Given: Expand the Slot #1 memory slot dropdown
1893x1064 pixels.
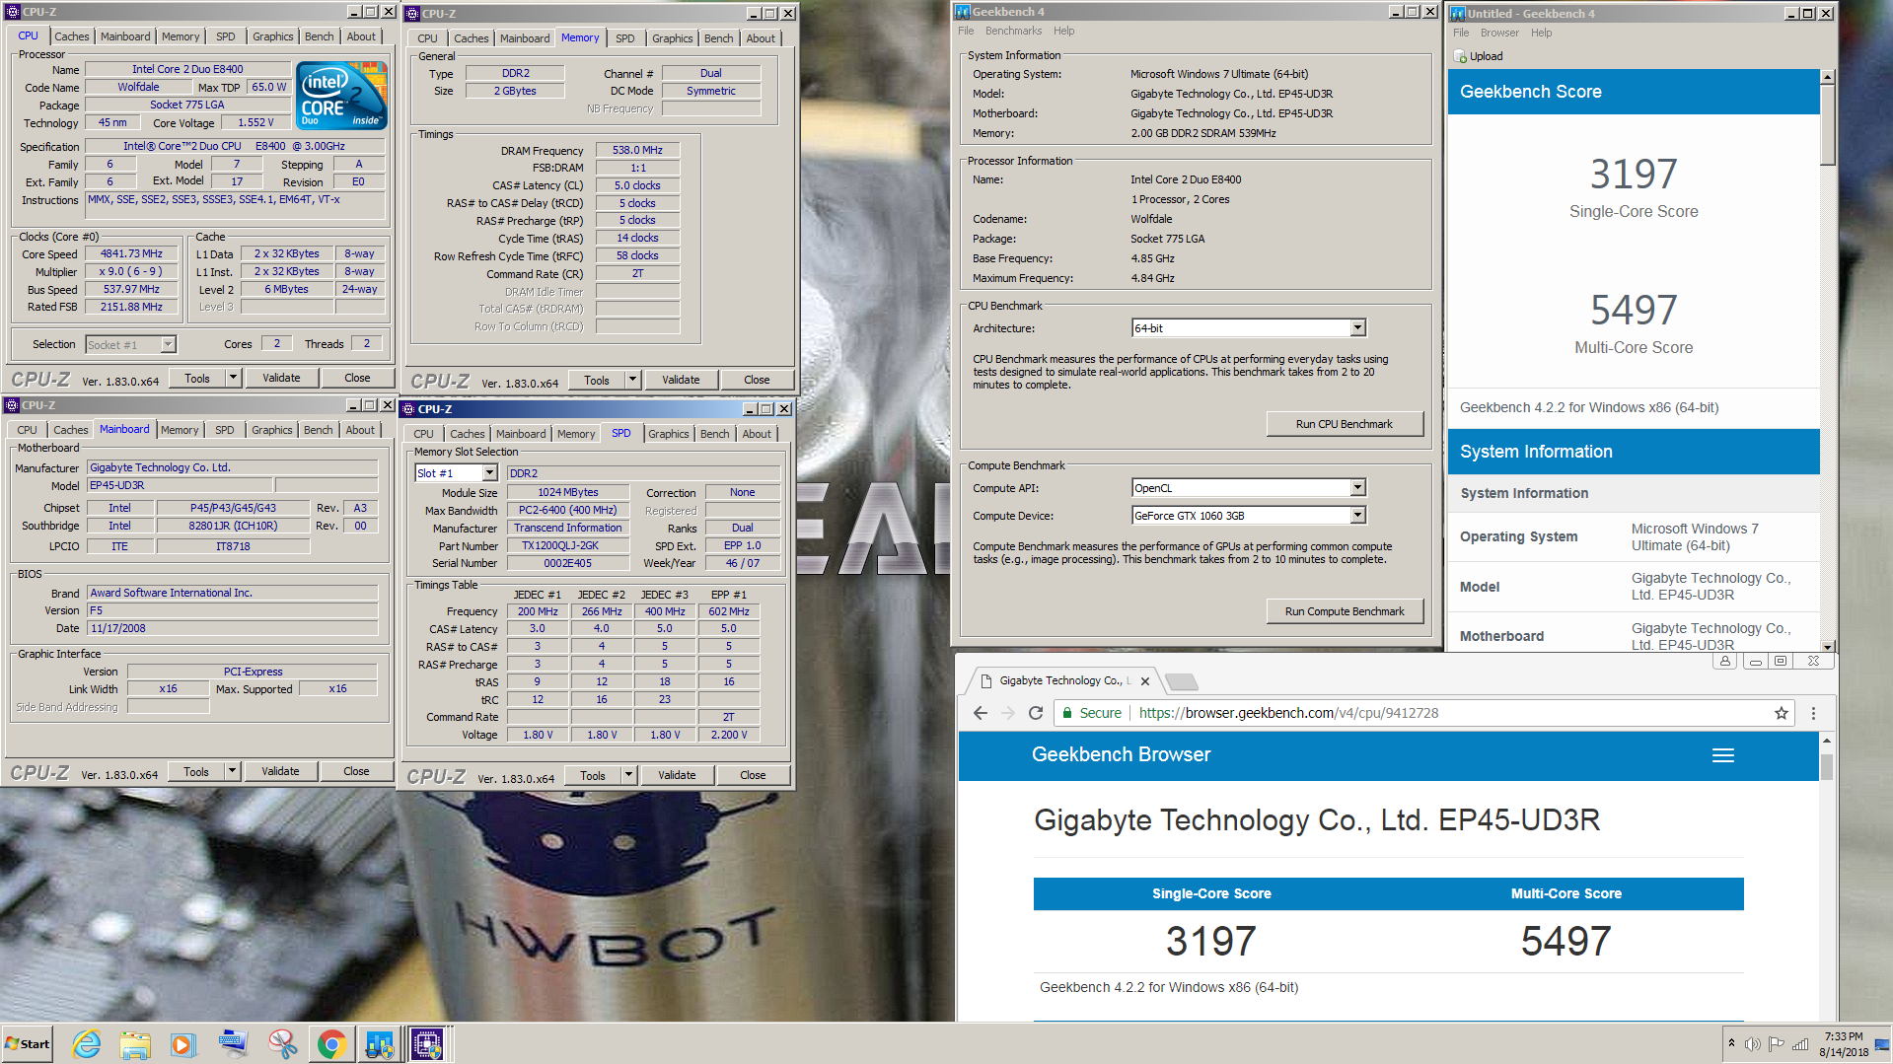Looking at the screenshot, I should [x=489, y=473].
